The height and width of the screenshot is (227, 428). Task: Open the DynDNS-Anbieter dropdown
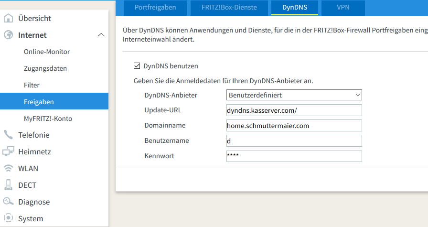pos(294,95)
